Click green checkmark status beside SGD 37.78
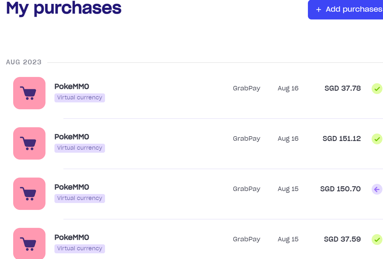The image size is (383, 259). point(377,89)
